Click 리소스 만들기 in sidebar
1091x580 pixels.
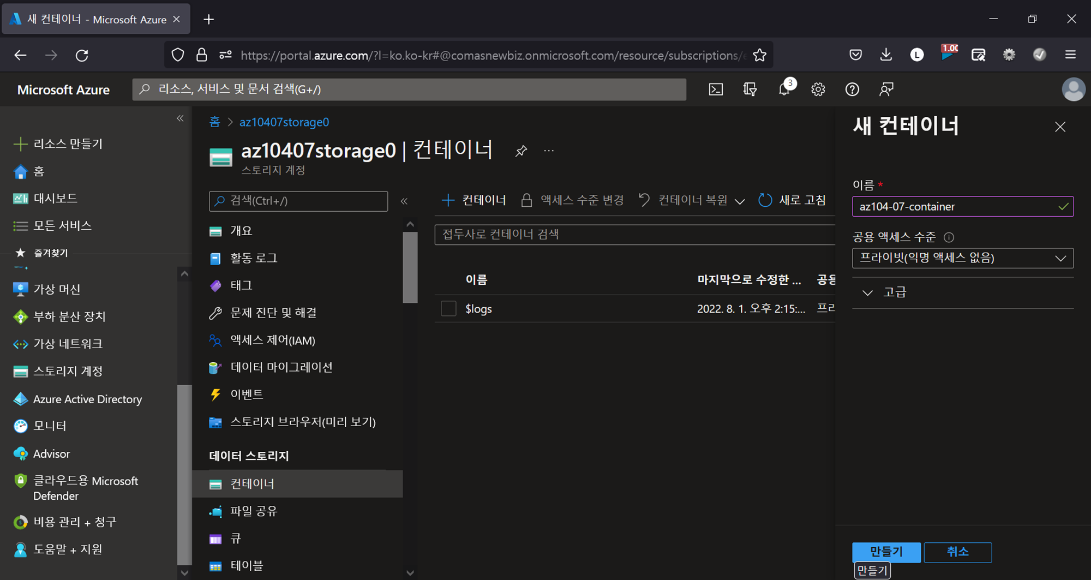58,144
